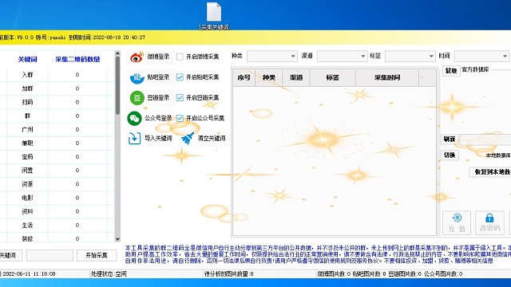This screenshot has height=287, width=511.
Task: Select the 资源 keyword row
Action: tap(57, 184)
